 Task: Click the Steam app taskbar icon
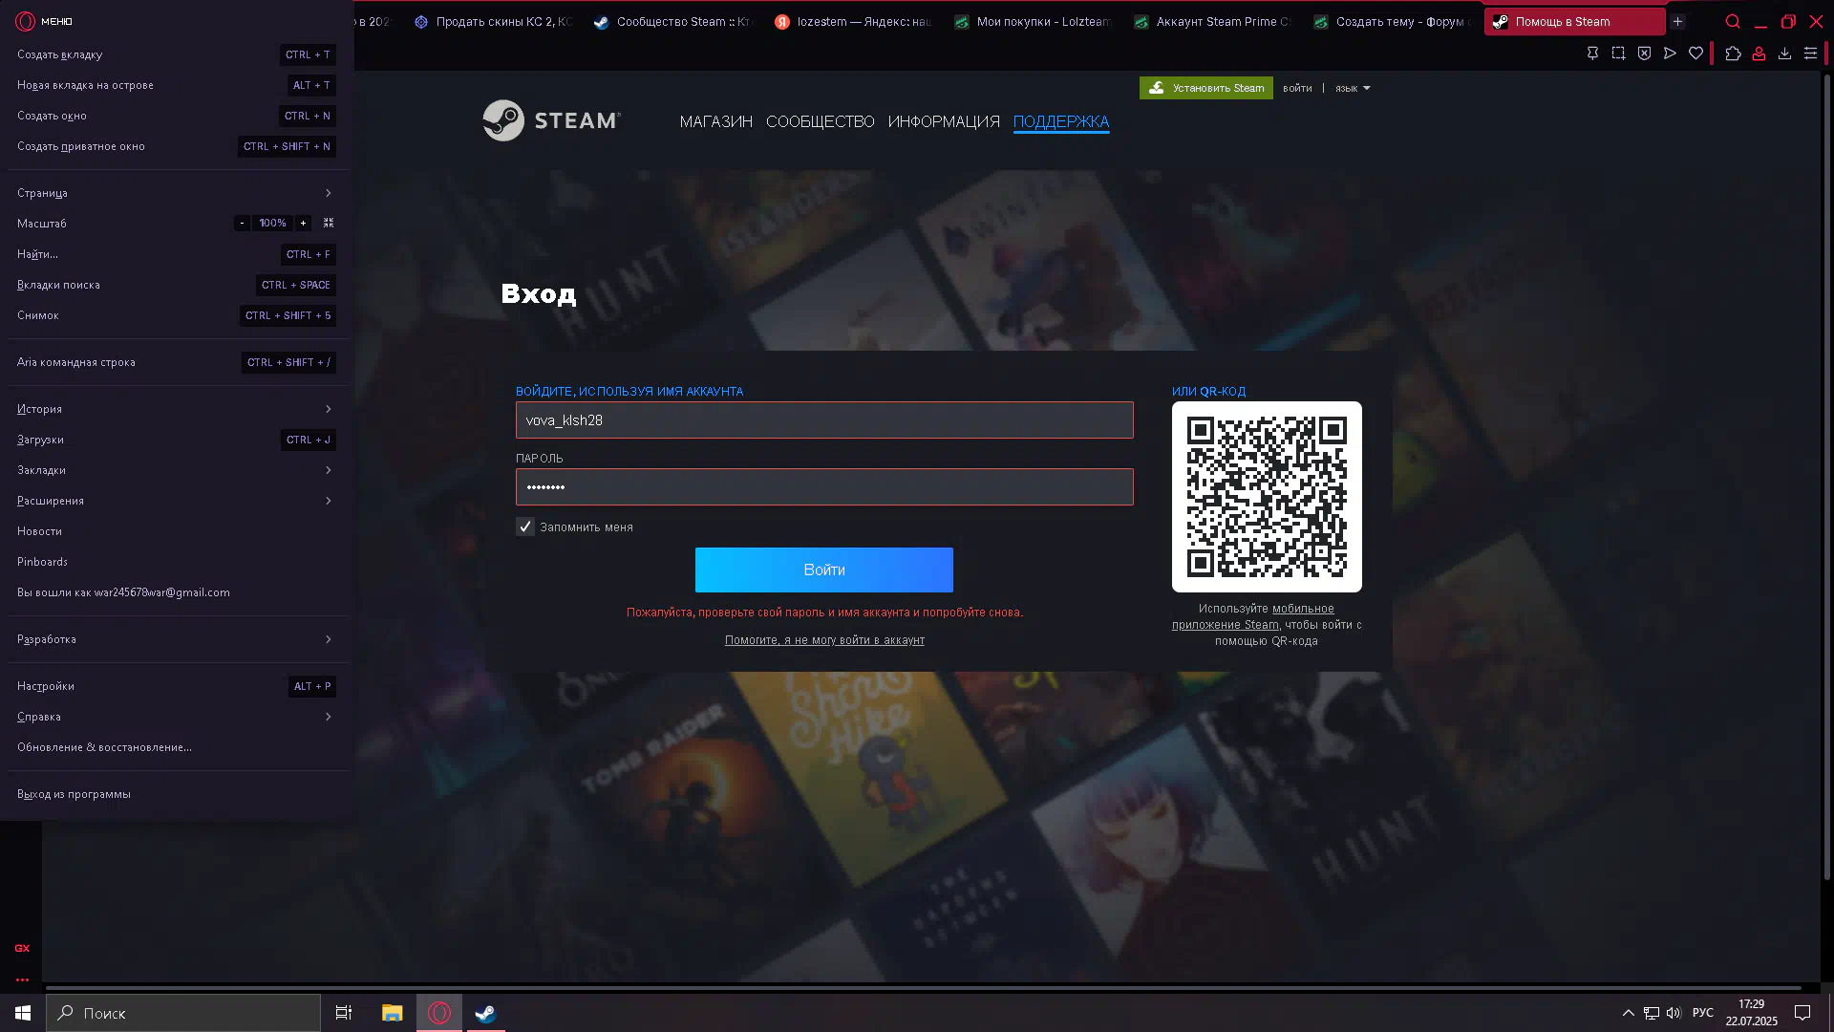(485, 1013)
